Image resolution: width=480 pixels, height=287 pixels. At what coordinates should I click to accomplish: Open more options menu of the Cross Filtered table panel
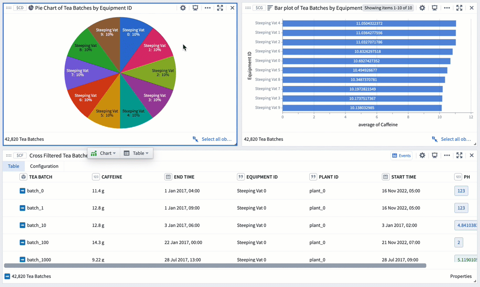click(x=447, y=155)
